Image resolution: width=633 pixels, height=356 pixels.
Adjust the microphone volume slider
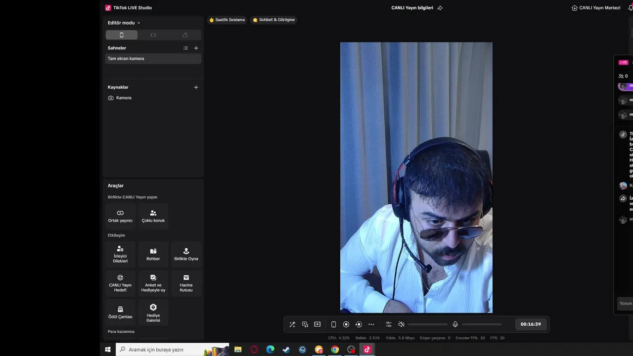point(482,324)
